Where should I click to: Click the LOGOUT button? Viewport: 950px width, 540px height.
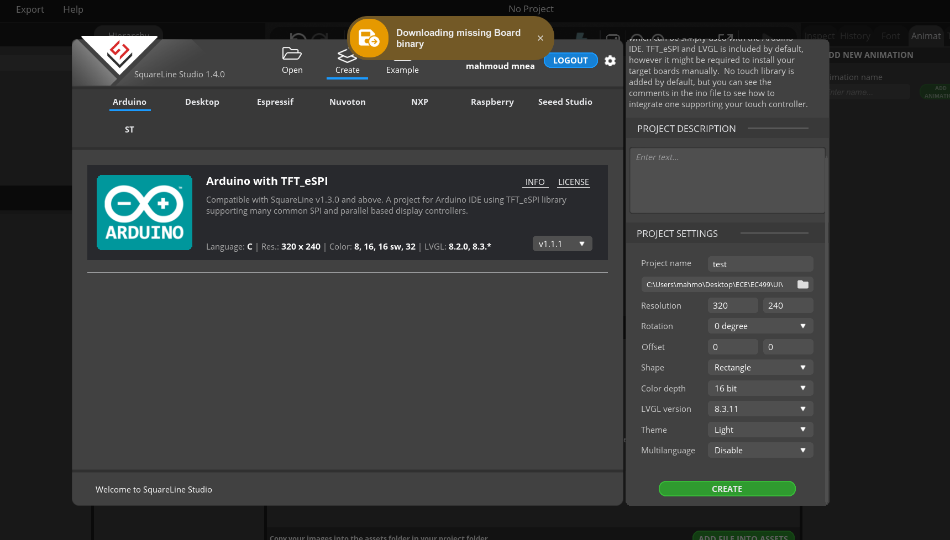click(x=570, y=61)
